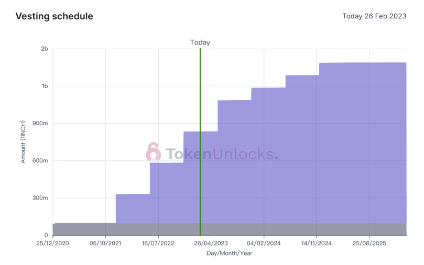424x265 pixels.
Task: Click the Amount (1INCH) axis title
Action: tap(23, 142)
